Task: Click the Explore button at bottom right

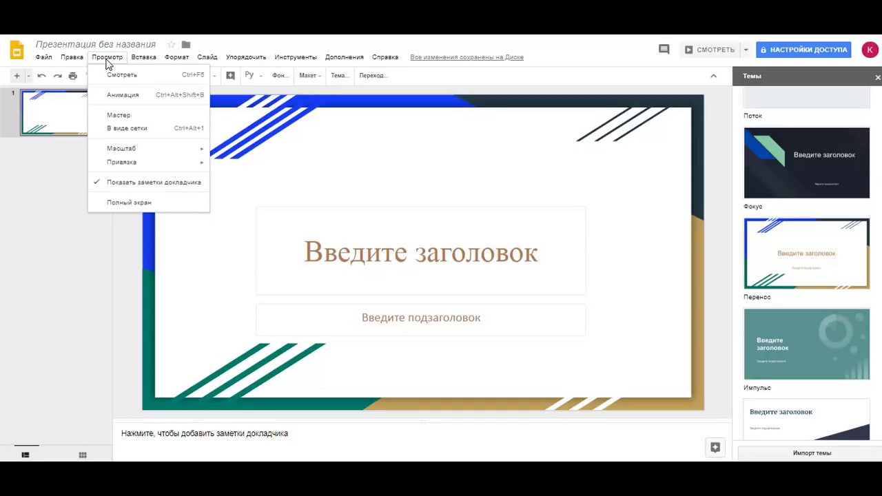Action: click(715, 447)
